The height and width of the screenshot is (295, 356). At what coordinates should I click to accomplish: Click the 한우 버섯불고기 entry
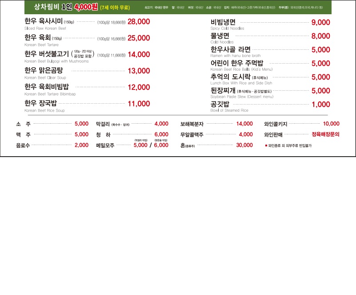[x=47, y=54]
